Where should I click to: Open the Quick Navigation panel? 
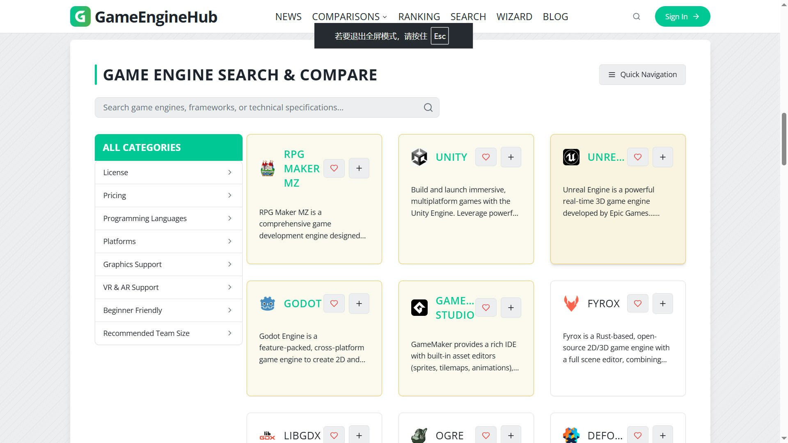[x=642, y=74]
